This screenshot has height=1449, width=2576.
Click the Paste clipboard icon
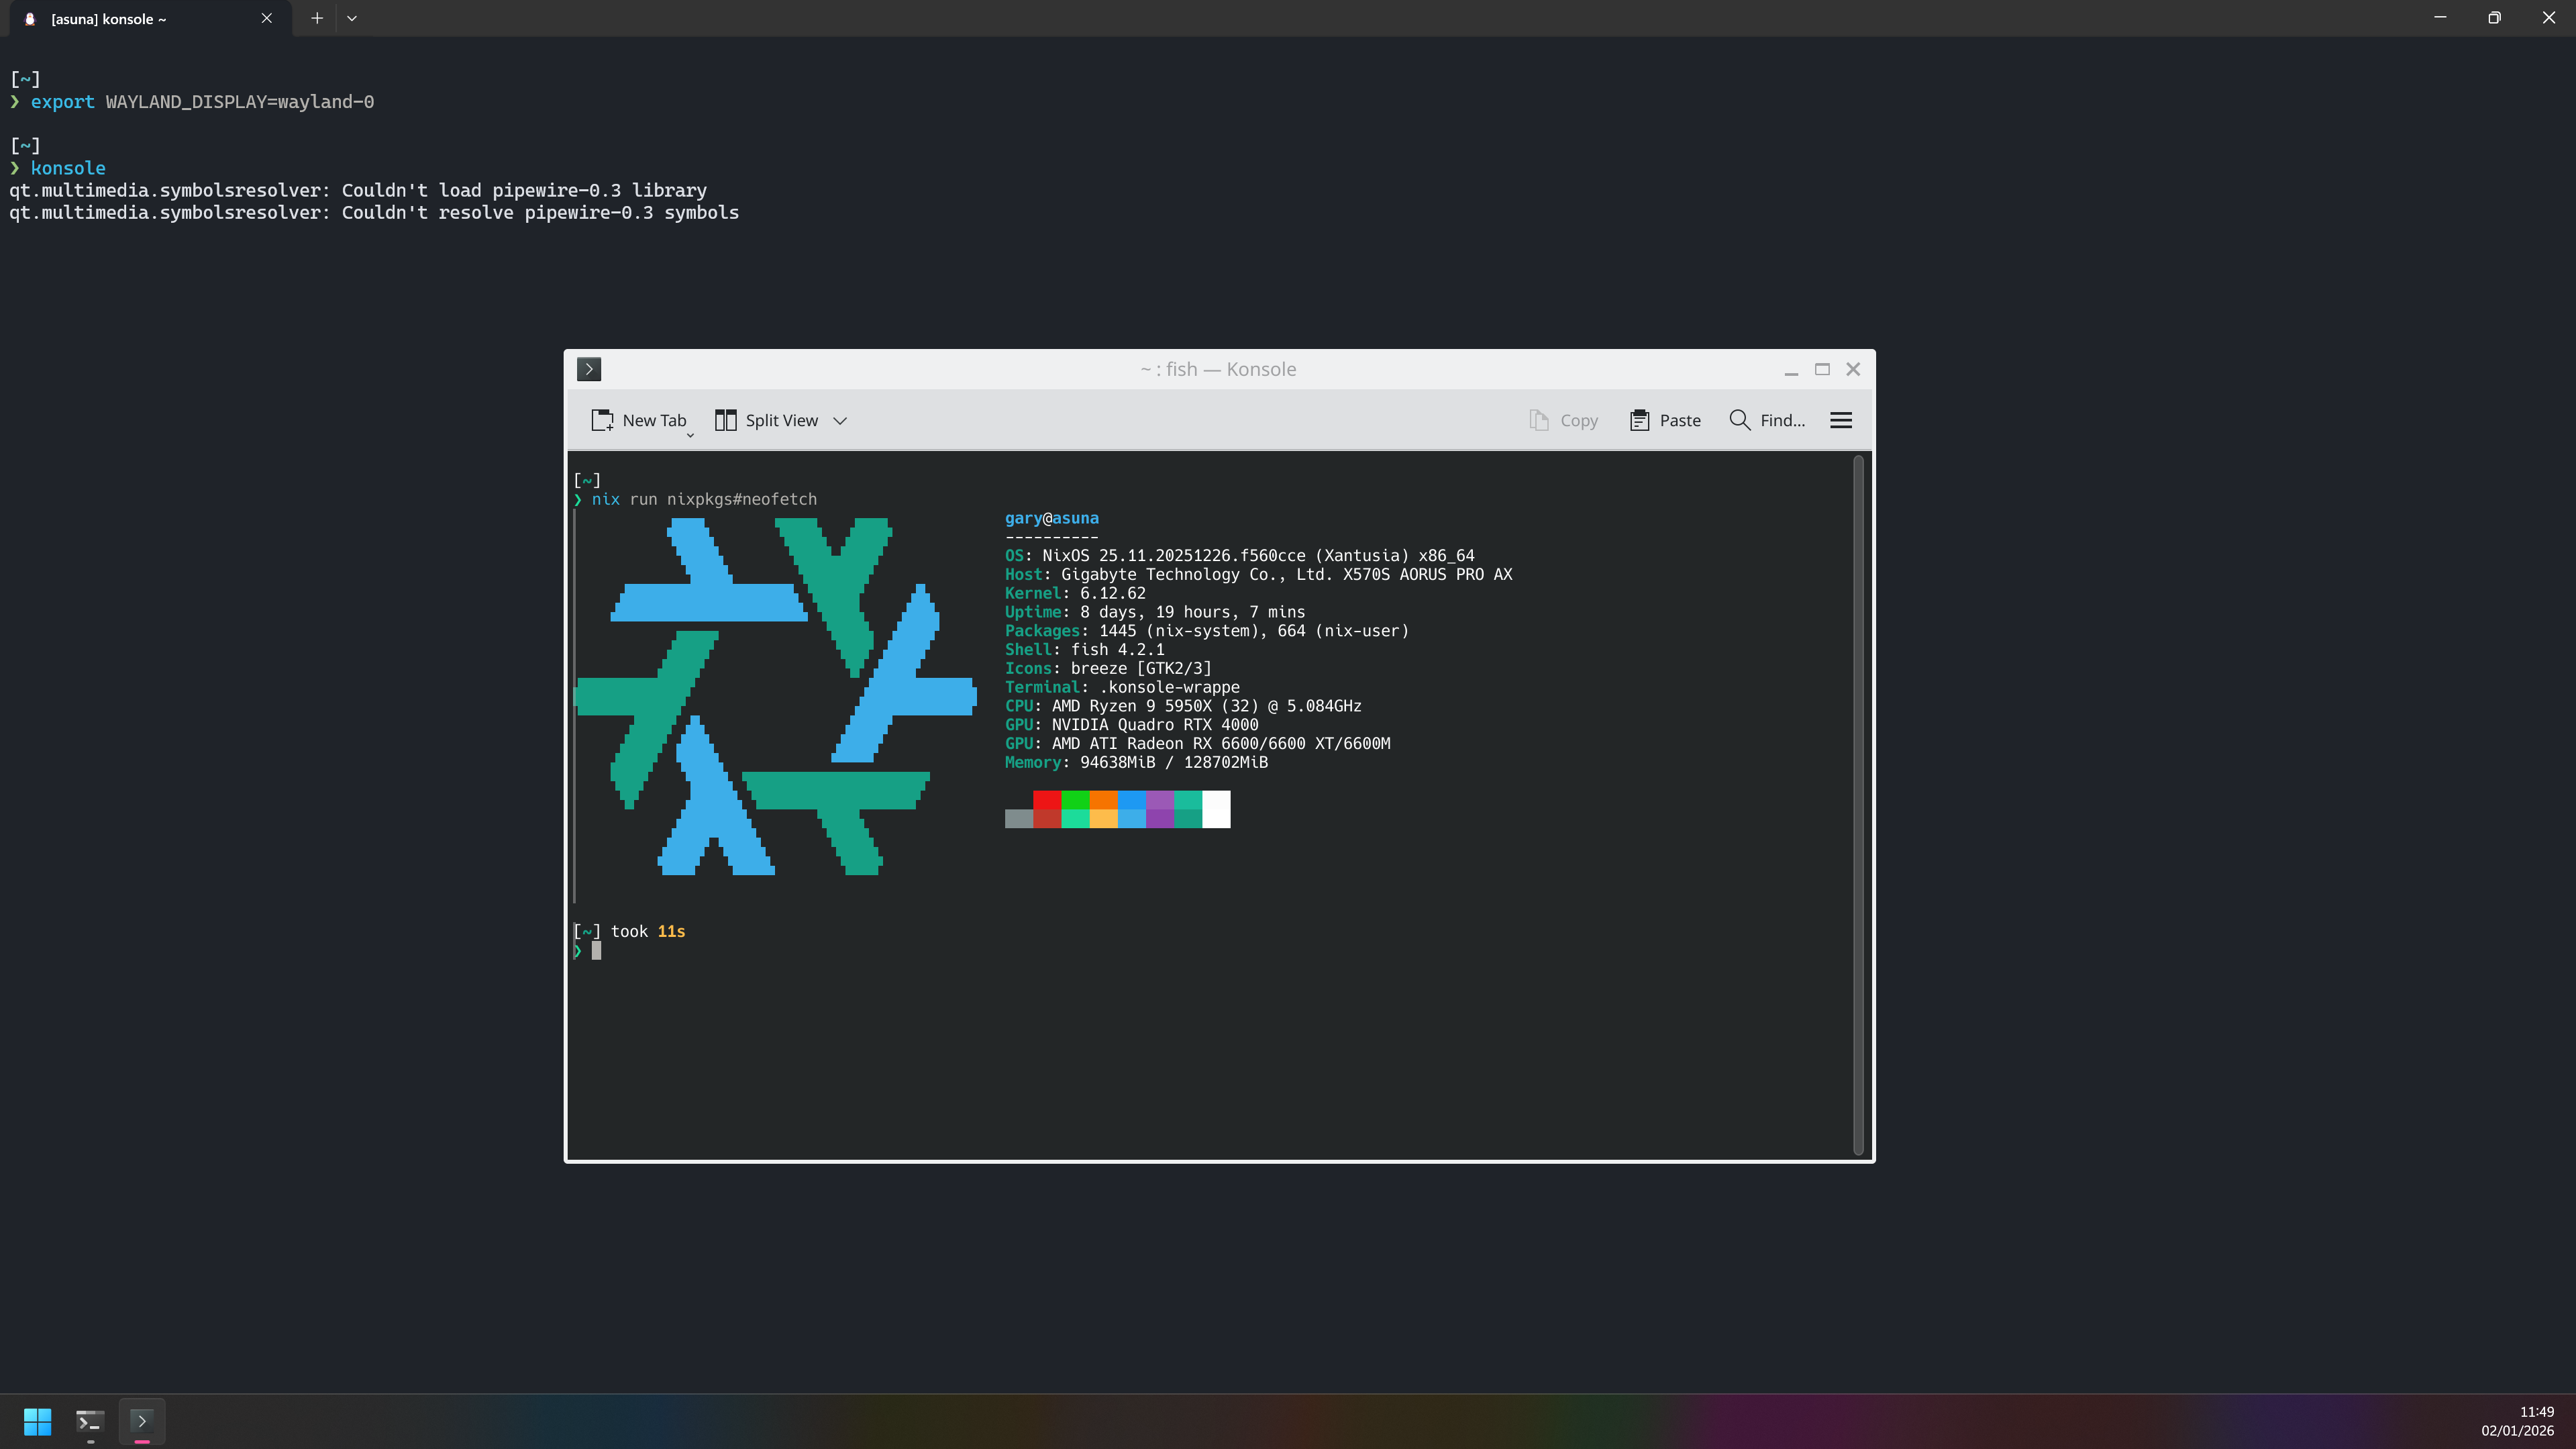(x=1639, y=420)
